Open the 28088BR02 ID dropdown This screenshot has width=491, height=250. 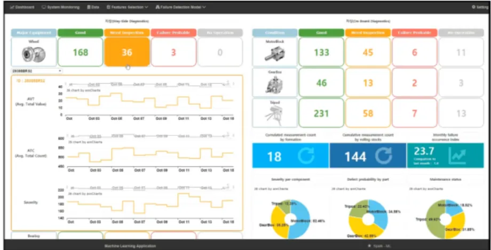point(37,71)
